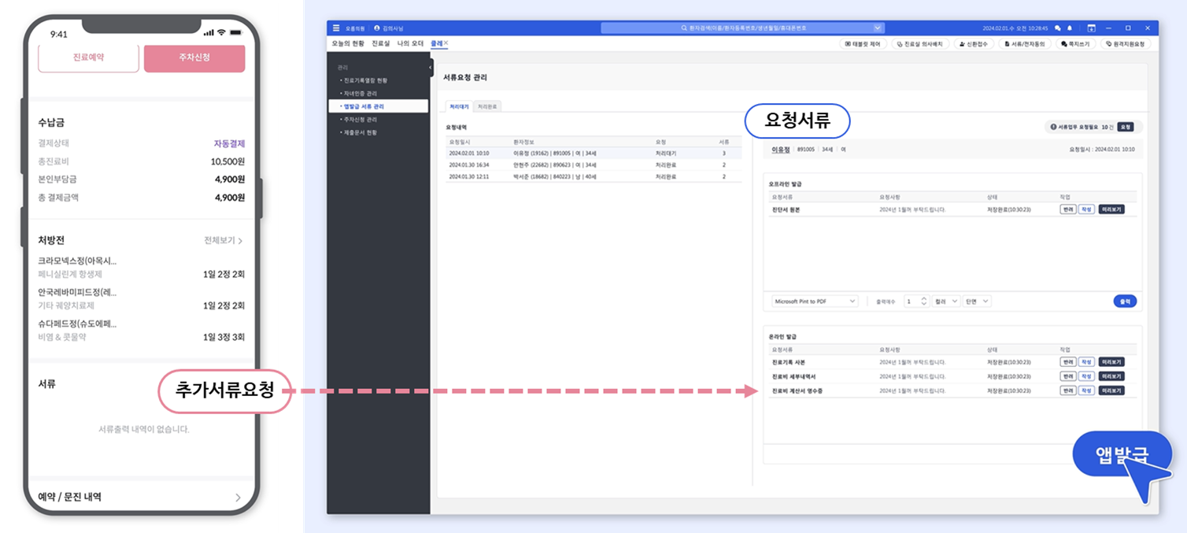Screen dimensions: 1187x533
Task: Open 진료기록열람 현황 in sidebar
Action: pyautogui.click(x=364, y=80)
